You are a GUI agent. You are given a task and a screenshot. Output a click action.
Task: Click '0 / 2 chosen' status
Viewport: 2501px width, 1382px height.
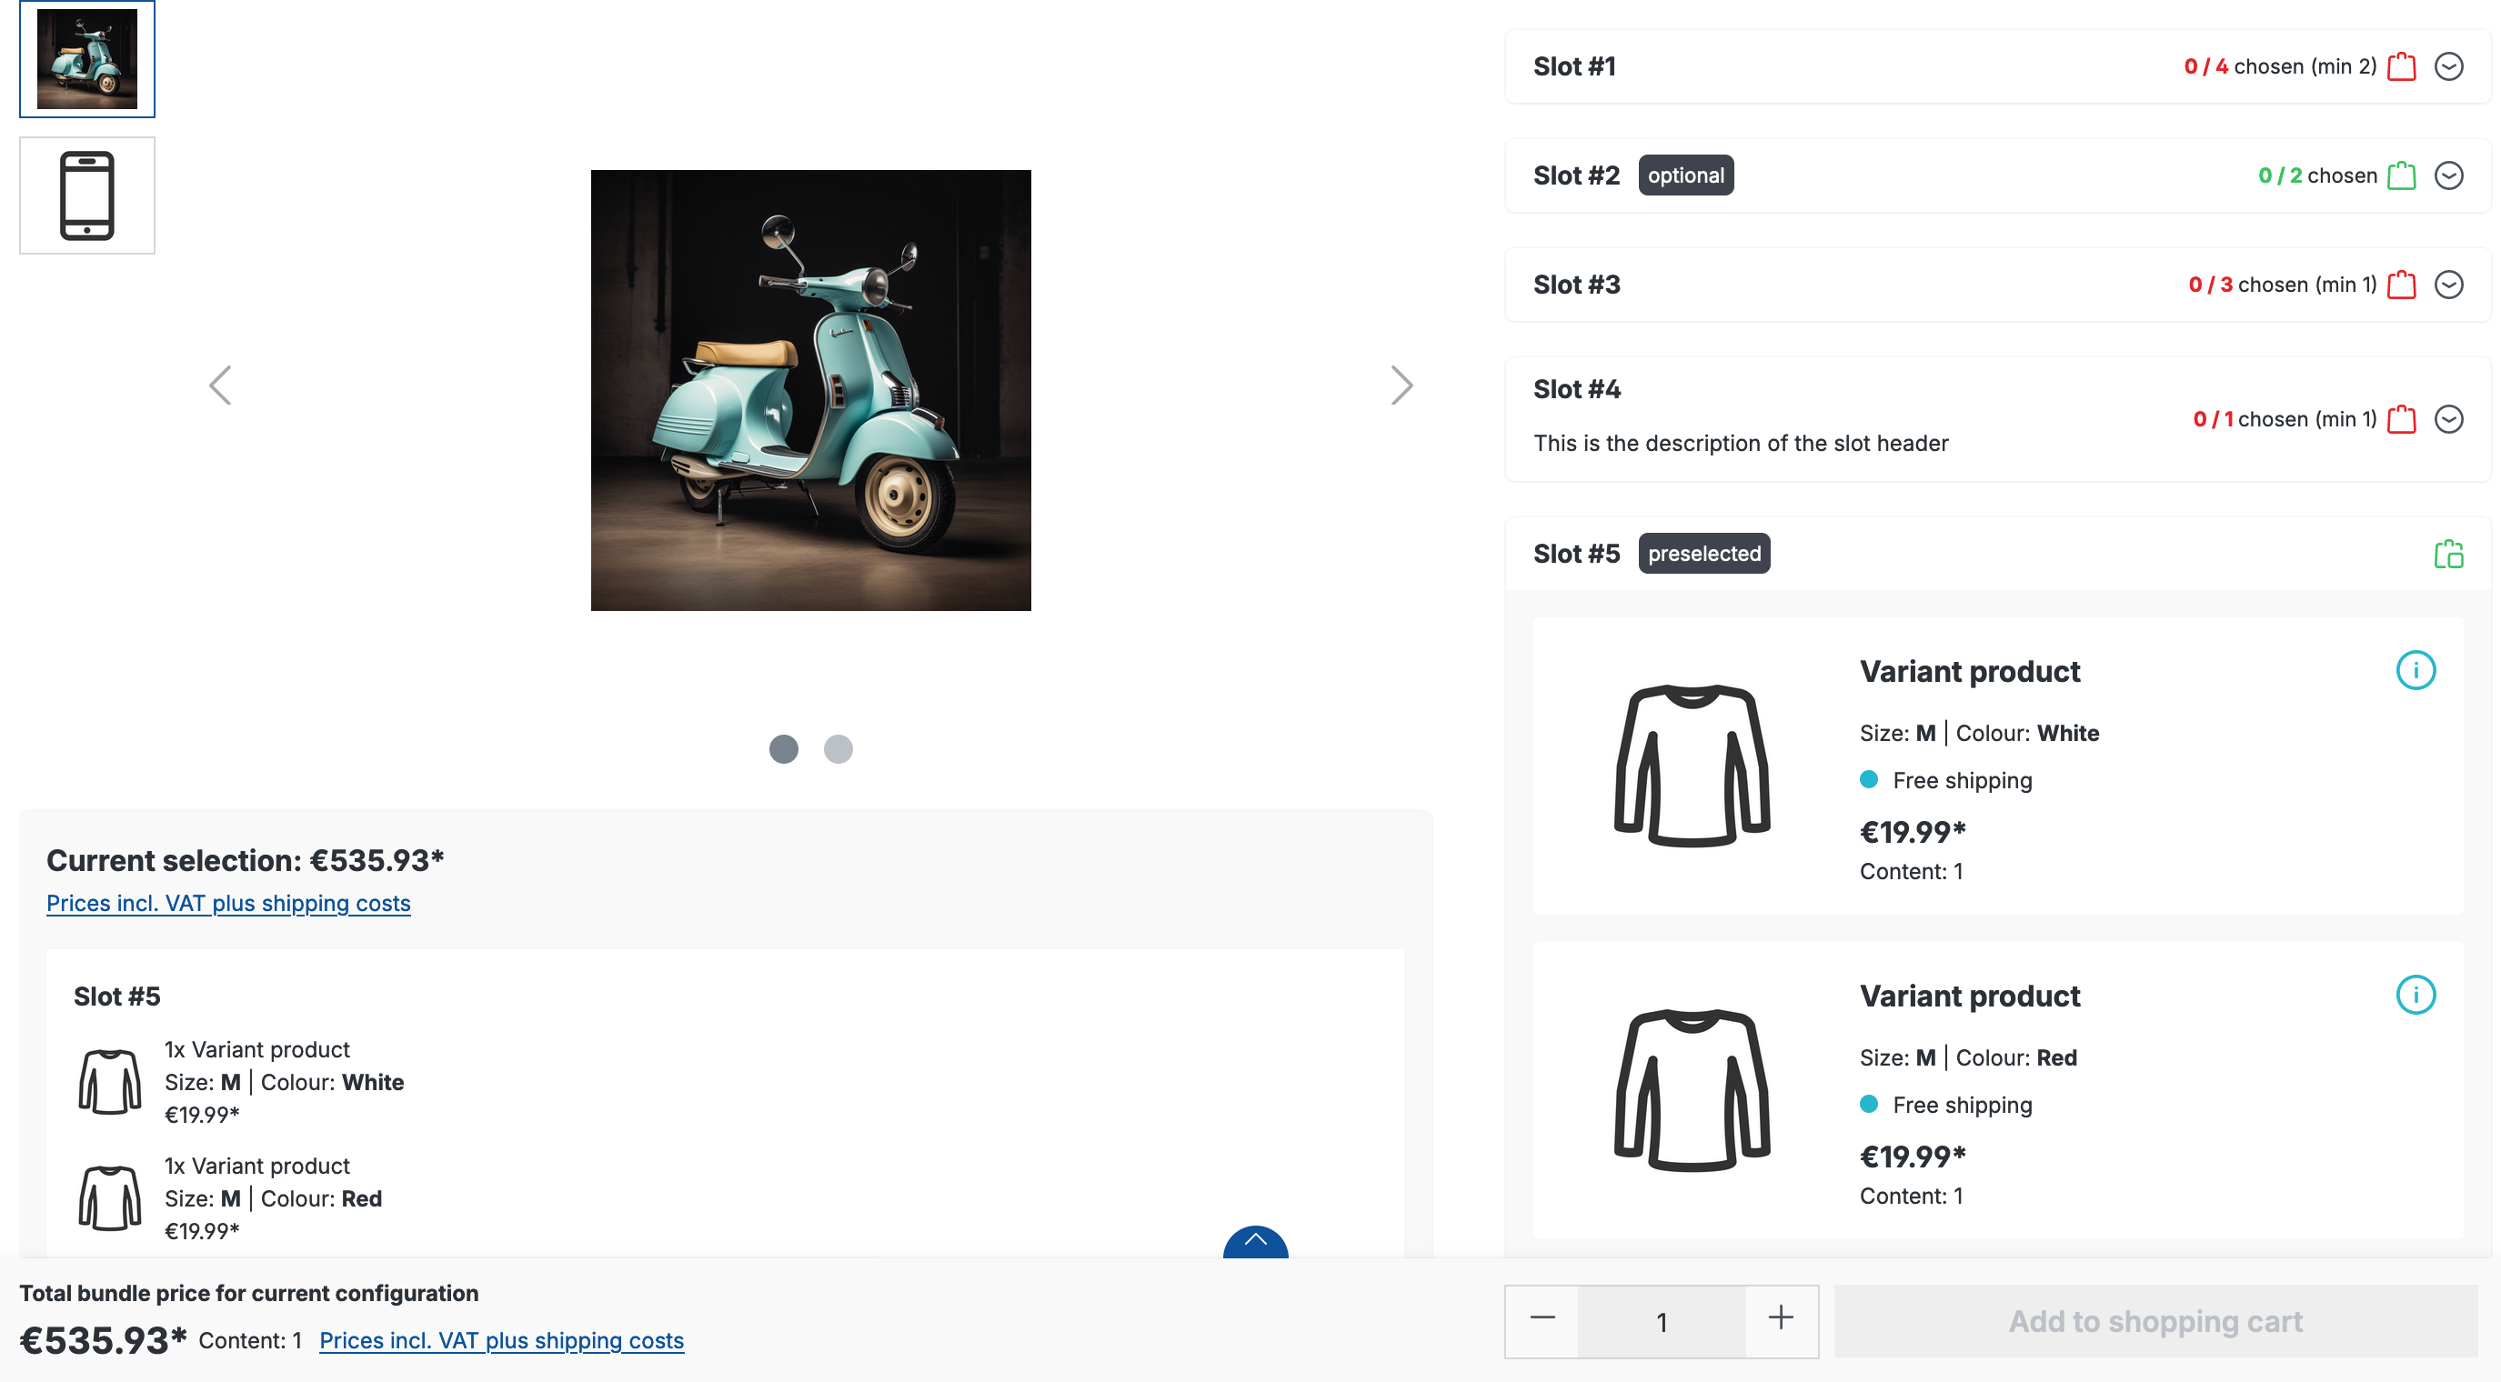point(2317,175)
